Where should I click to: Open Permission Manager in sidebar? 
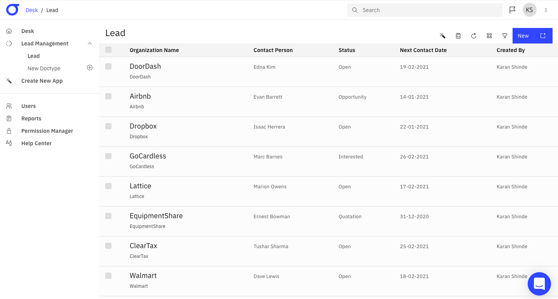[x=47, y=131]
